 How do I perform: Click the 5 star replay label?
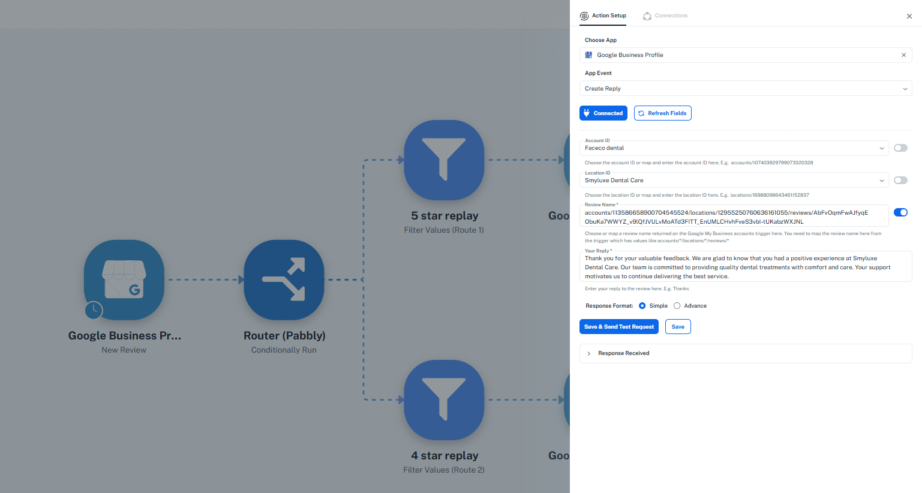445,216
